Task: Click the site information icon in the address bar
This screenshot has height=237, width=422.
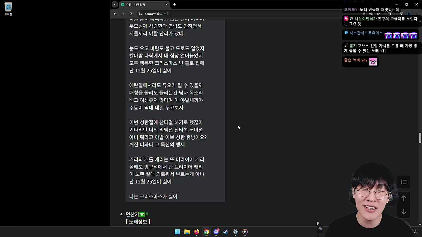Action: click(x=140, y=13)
